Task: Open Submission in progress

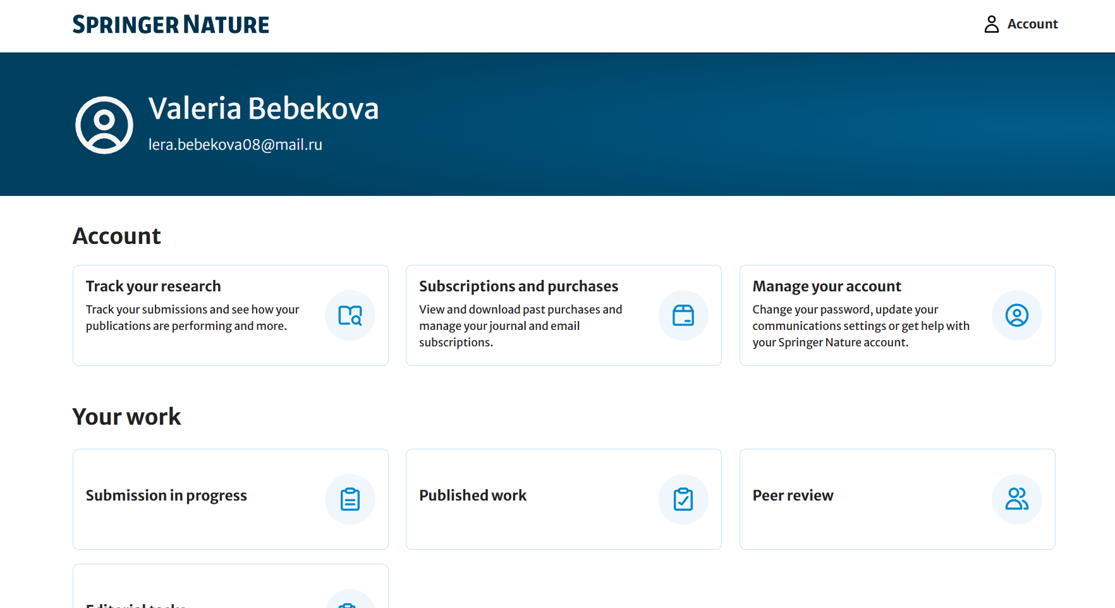Action: (x=166, y=496)
